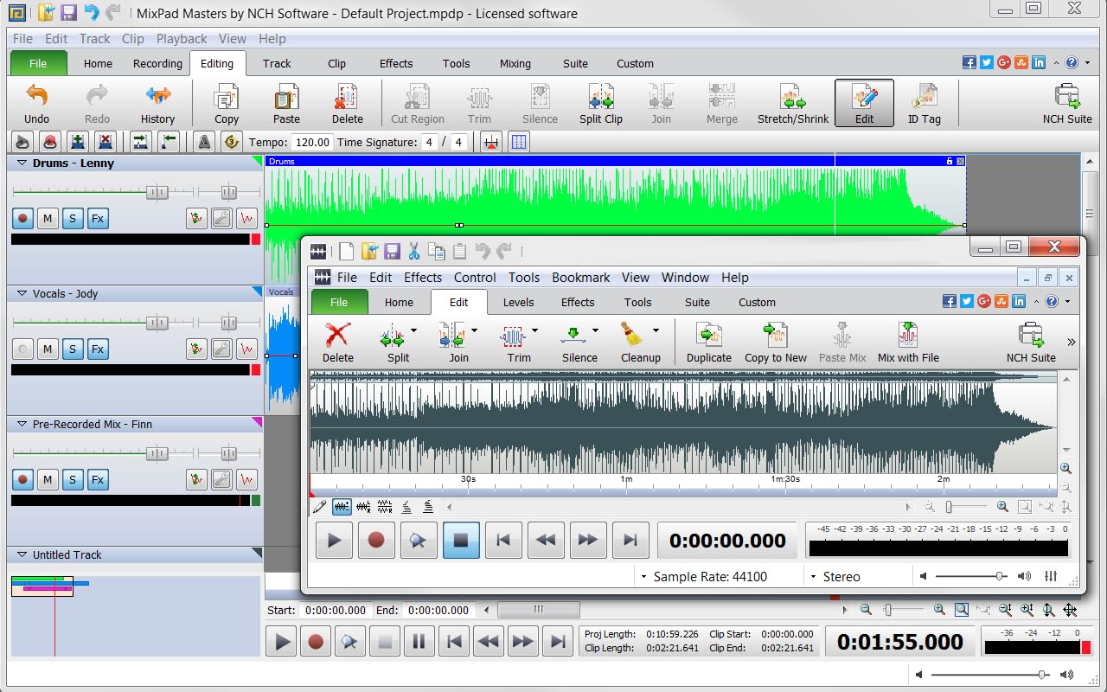1107x692 pixels.
Task: Mute the Drums - Lenny track
Action: pos(48,218)
